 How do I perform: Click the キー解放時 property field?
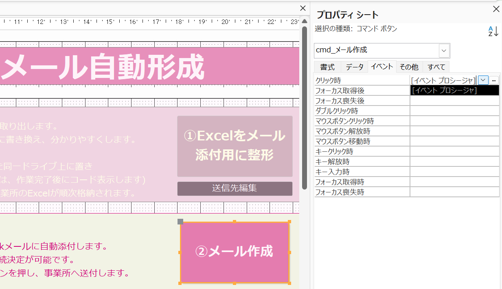point(454,162)
